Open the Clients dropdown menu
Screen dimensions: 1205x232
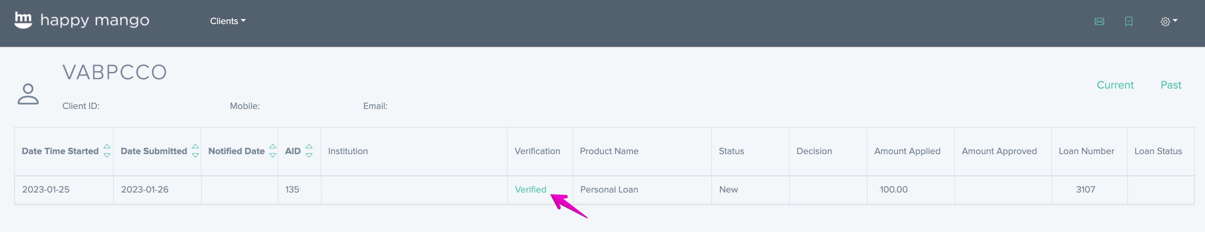click(227, 21)
